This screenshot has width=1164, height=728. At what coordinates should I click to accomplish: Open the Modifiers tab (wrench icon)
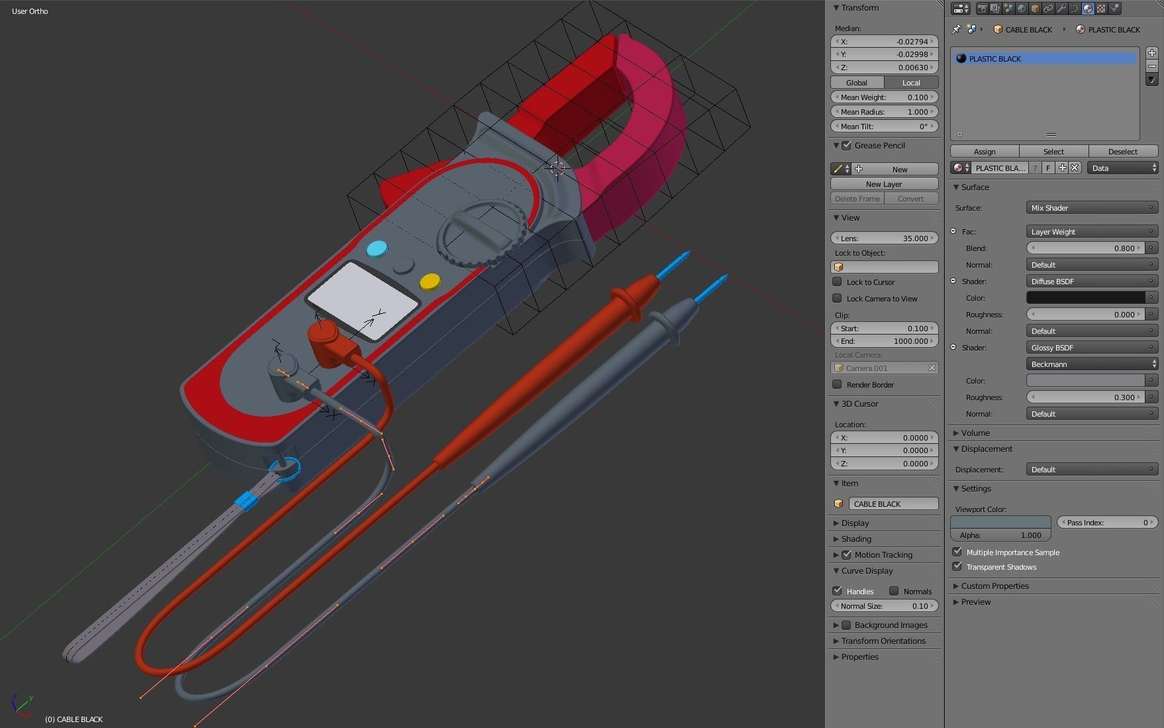(x=1060, y=9)
